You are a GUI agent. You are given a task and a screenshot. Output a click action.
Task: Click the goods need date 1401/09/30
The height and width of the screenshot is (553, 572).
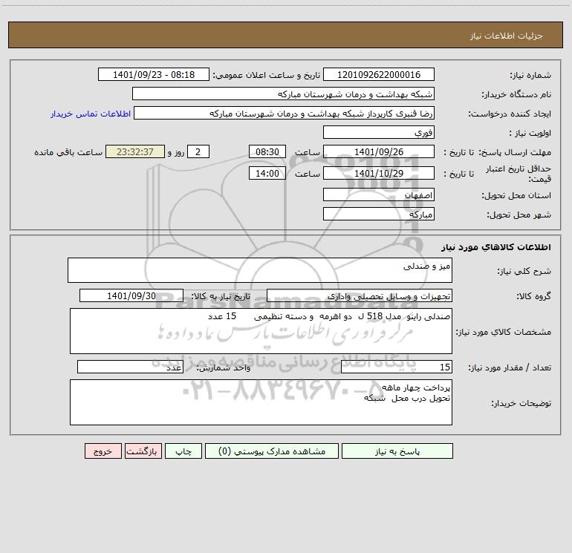[x=131, y=295]
